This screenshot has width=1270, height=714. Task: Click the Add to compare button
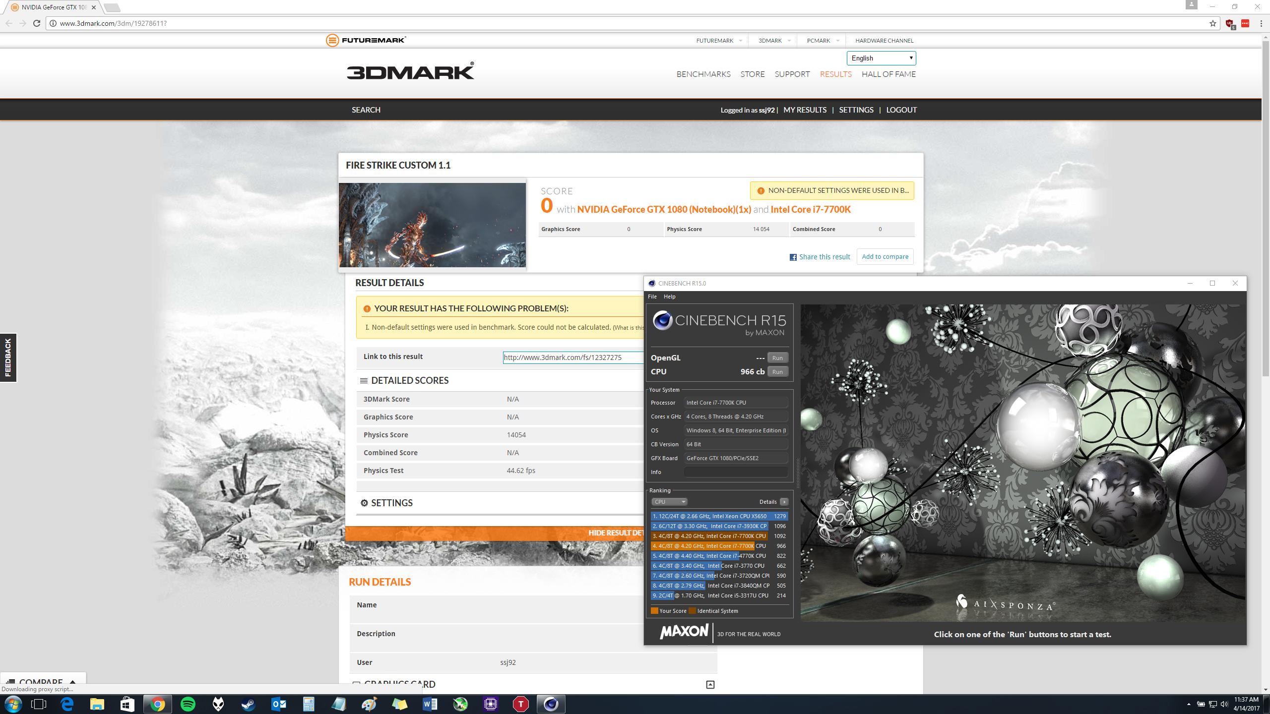click(x=885, y=256)
